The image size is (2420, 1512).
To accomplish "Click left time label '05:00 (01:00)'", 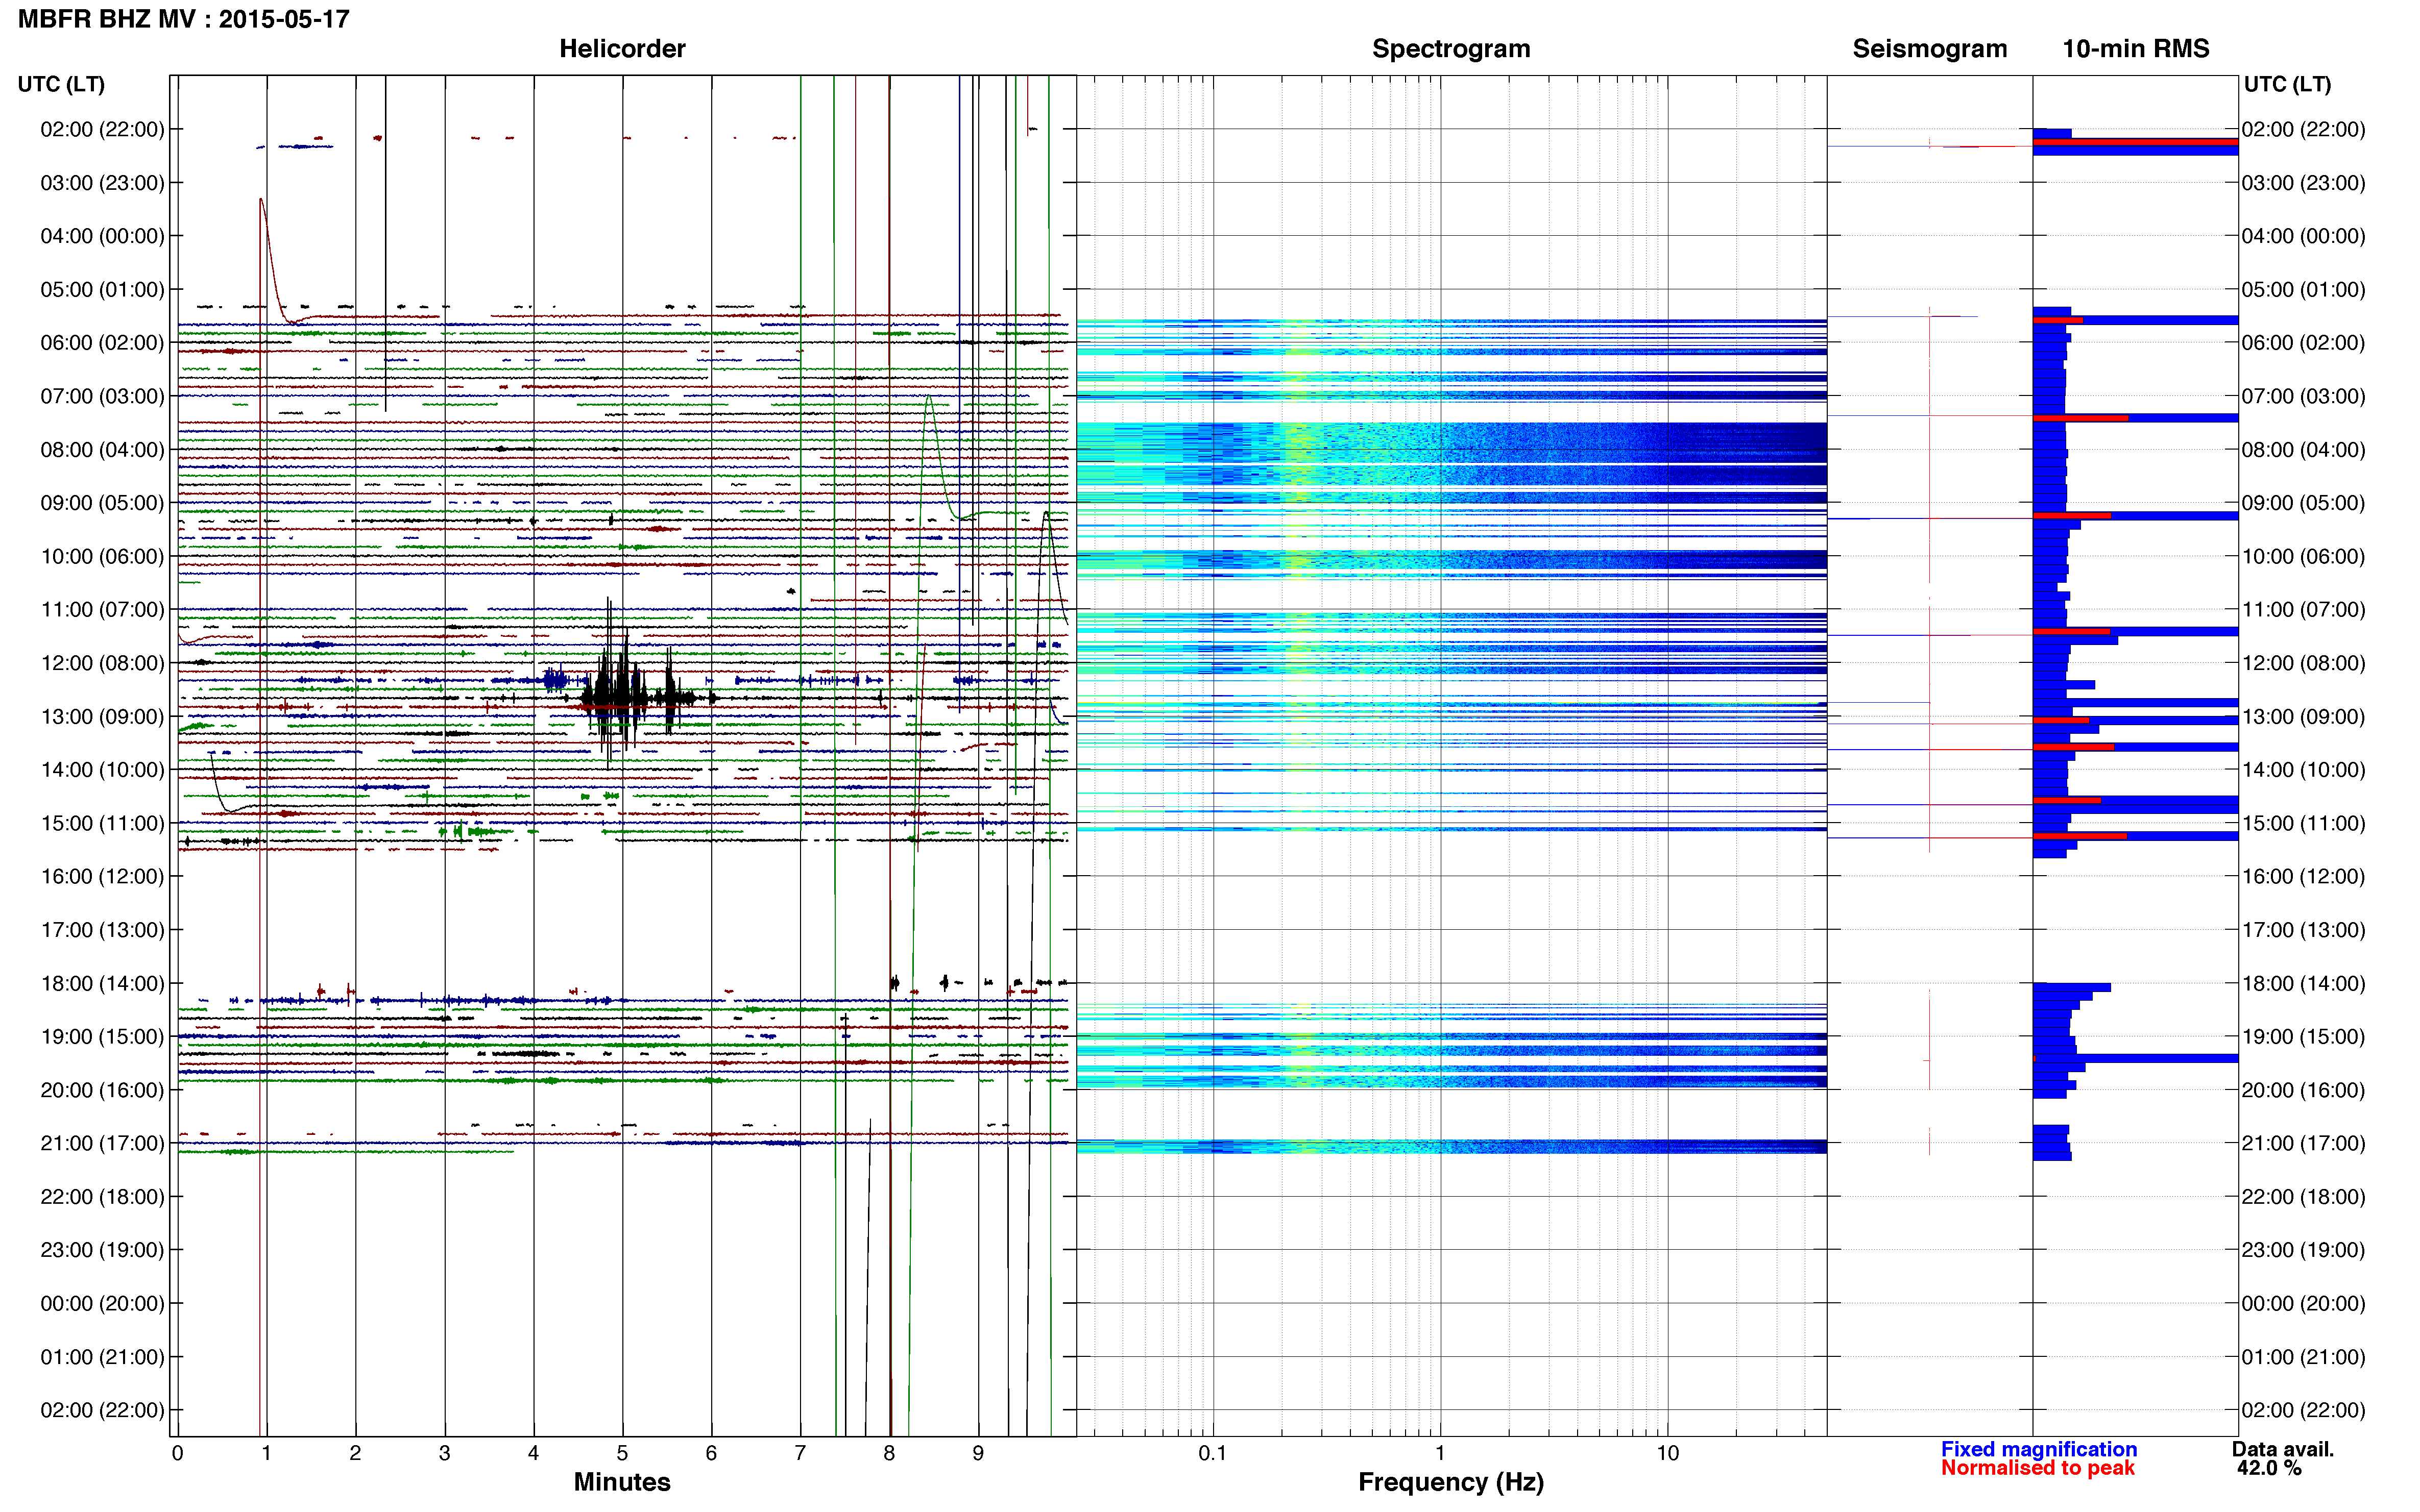I will pos(102,289).
